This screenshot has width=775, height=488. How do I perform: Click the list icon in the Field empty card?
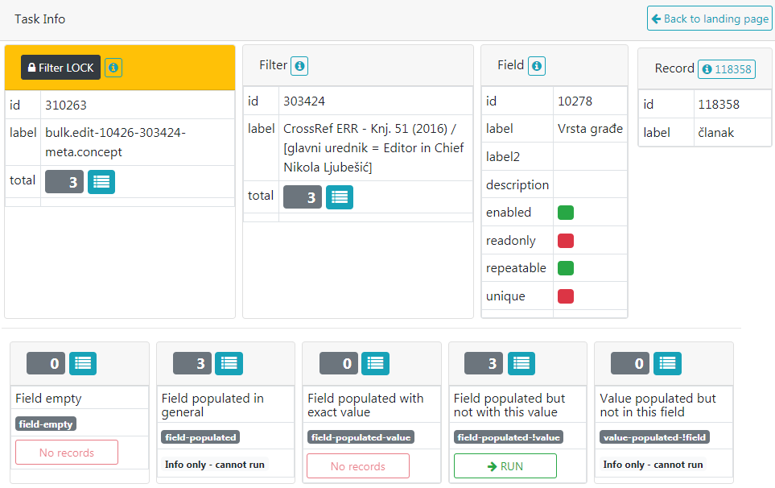point(83,363)
